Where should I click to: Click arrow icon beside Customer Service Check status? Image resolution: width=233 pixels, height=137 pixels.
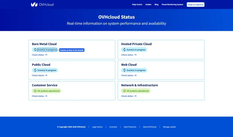click(x=46, y=96)
